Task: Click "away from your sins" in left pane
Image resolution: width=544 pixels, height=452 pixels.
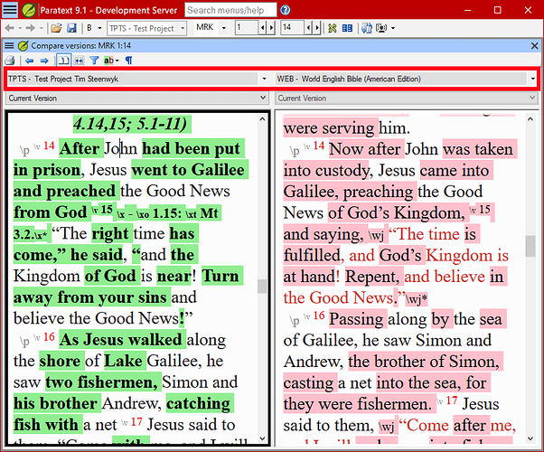Action: [90, 297]
